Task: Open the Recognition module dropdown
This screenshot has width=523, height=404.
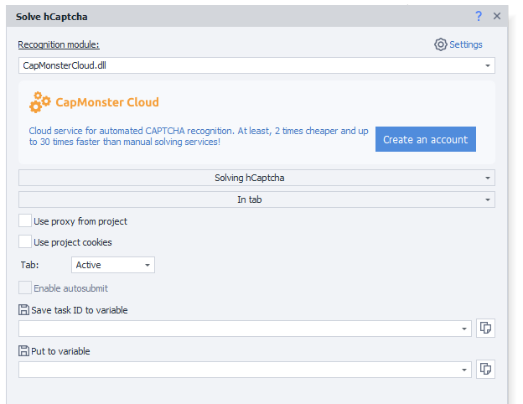Action: coord(487,65)
